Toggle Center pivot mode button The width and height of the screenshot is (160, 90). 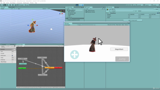click(x=21, y=5)
